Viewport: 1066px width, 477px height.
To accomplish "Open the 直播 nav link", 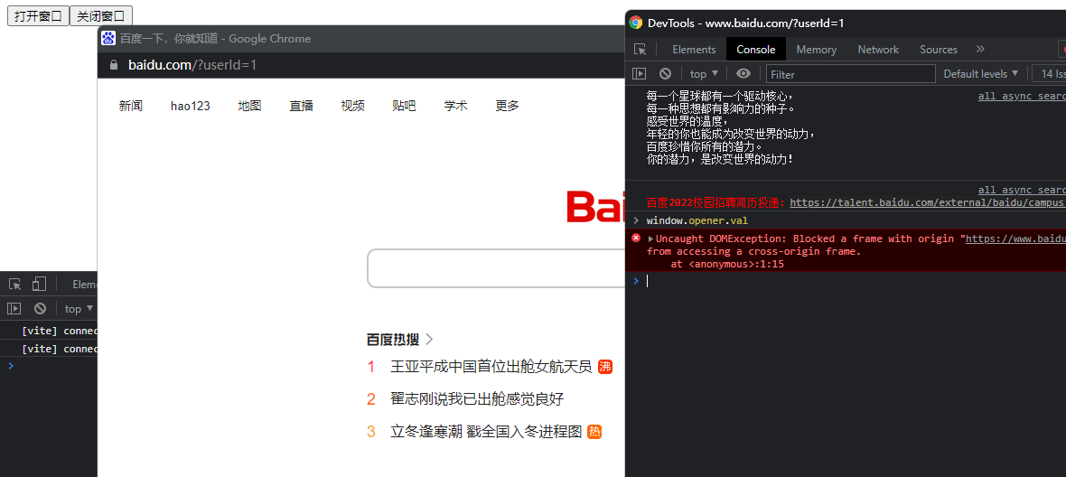I will 301,106.
